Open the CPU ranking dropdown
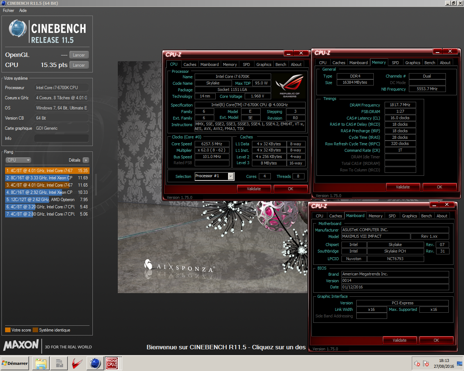 pyautogui.click(x=18, y=160)
